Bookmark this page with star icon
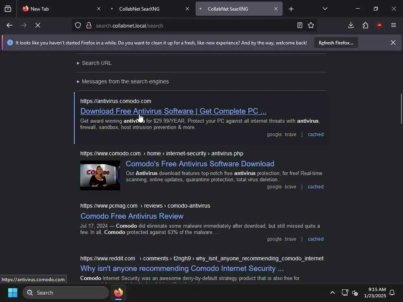The height and width of the screenshot is (302, 403). [311, 25]
